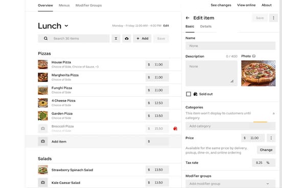Click the cloud upload icon
This screenshot has height=188, width=282.
(127, 38)
